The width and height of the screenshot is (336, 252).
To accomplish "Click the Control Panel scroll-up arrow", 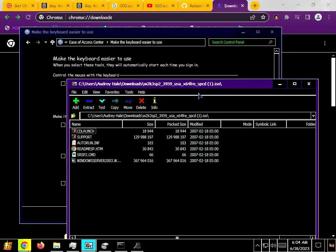I will [276, 51].
